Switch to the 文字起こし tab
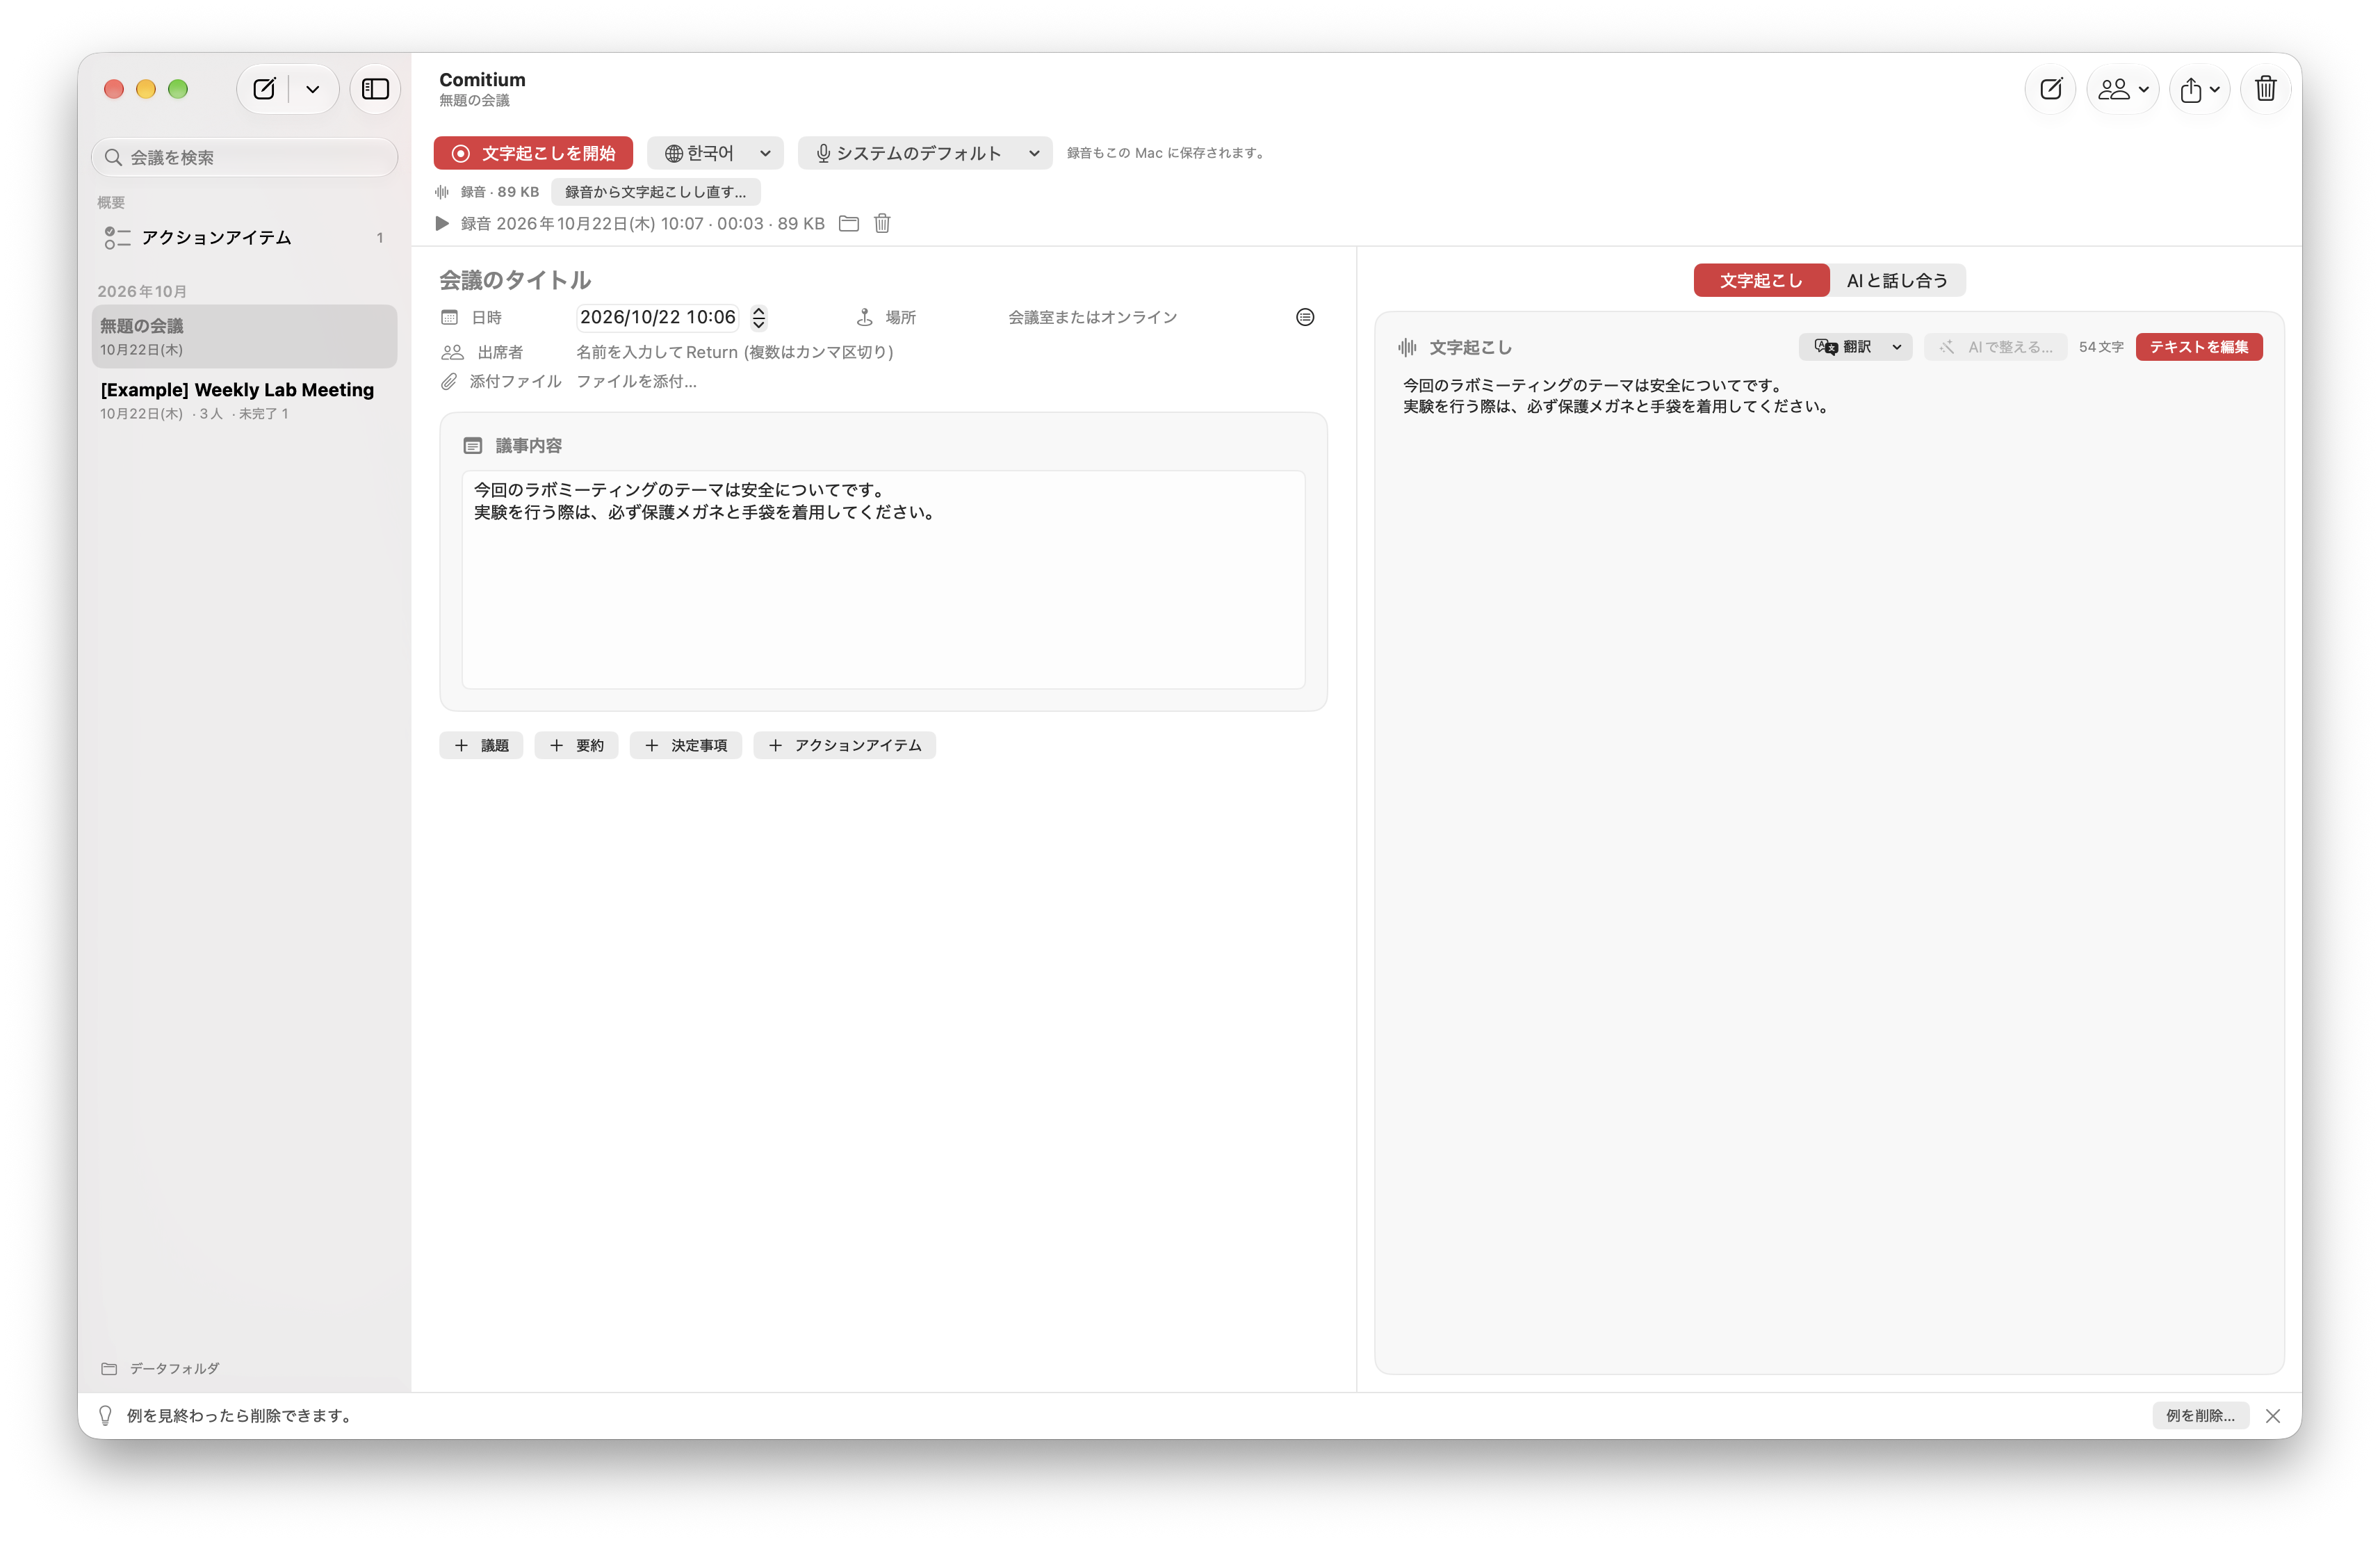The width and height of the screenshot is (2380, 1542). (x=1761, y=280)
